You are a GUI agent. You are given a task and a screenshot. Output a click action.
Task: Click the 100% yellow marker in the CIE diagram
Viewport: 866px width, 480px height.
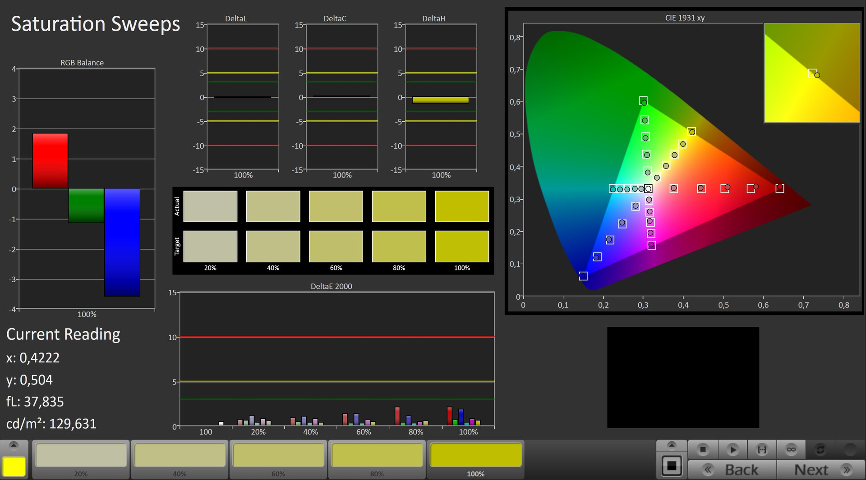coord(691,132)
